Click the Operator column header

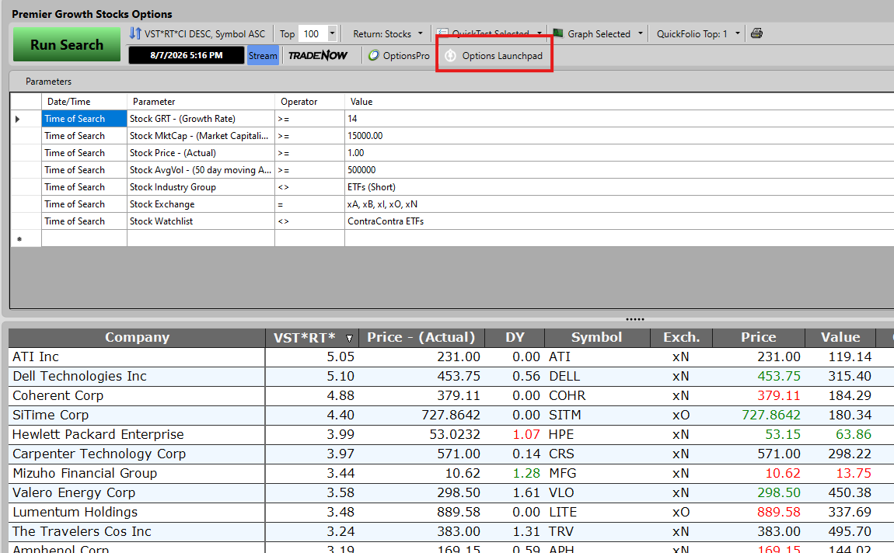click(x=309, y=102)
